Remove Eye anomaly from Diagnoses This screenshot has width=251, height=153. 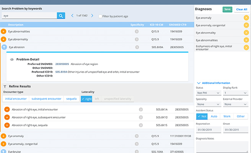[x=246, y=18]
